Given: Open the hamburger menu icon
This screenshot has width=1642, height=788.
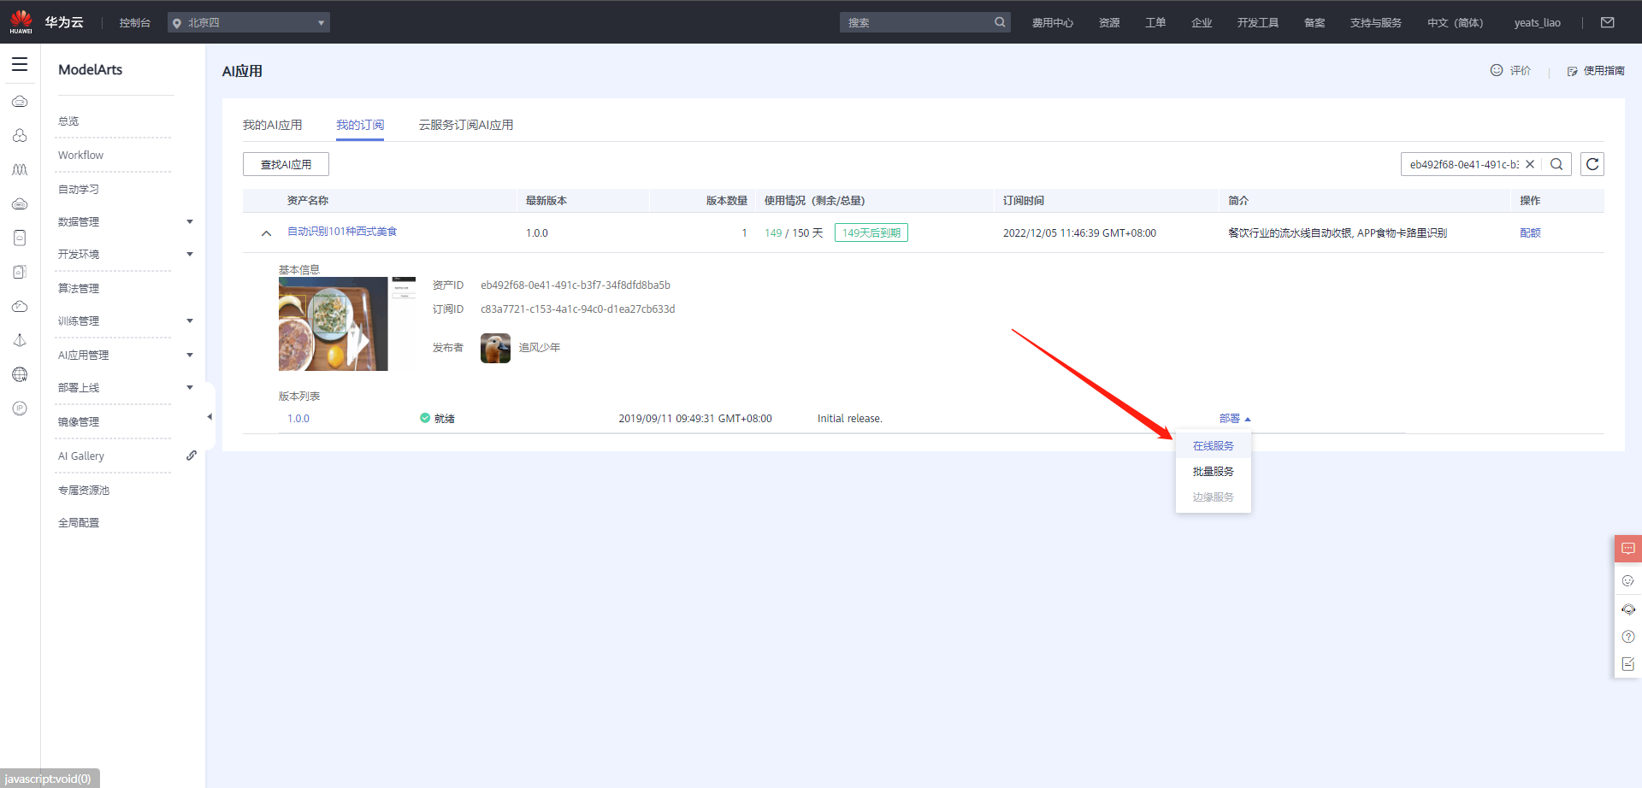Looking at the screenshot, I should 20,64.
